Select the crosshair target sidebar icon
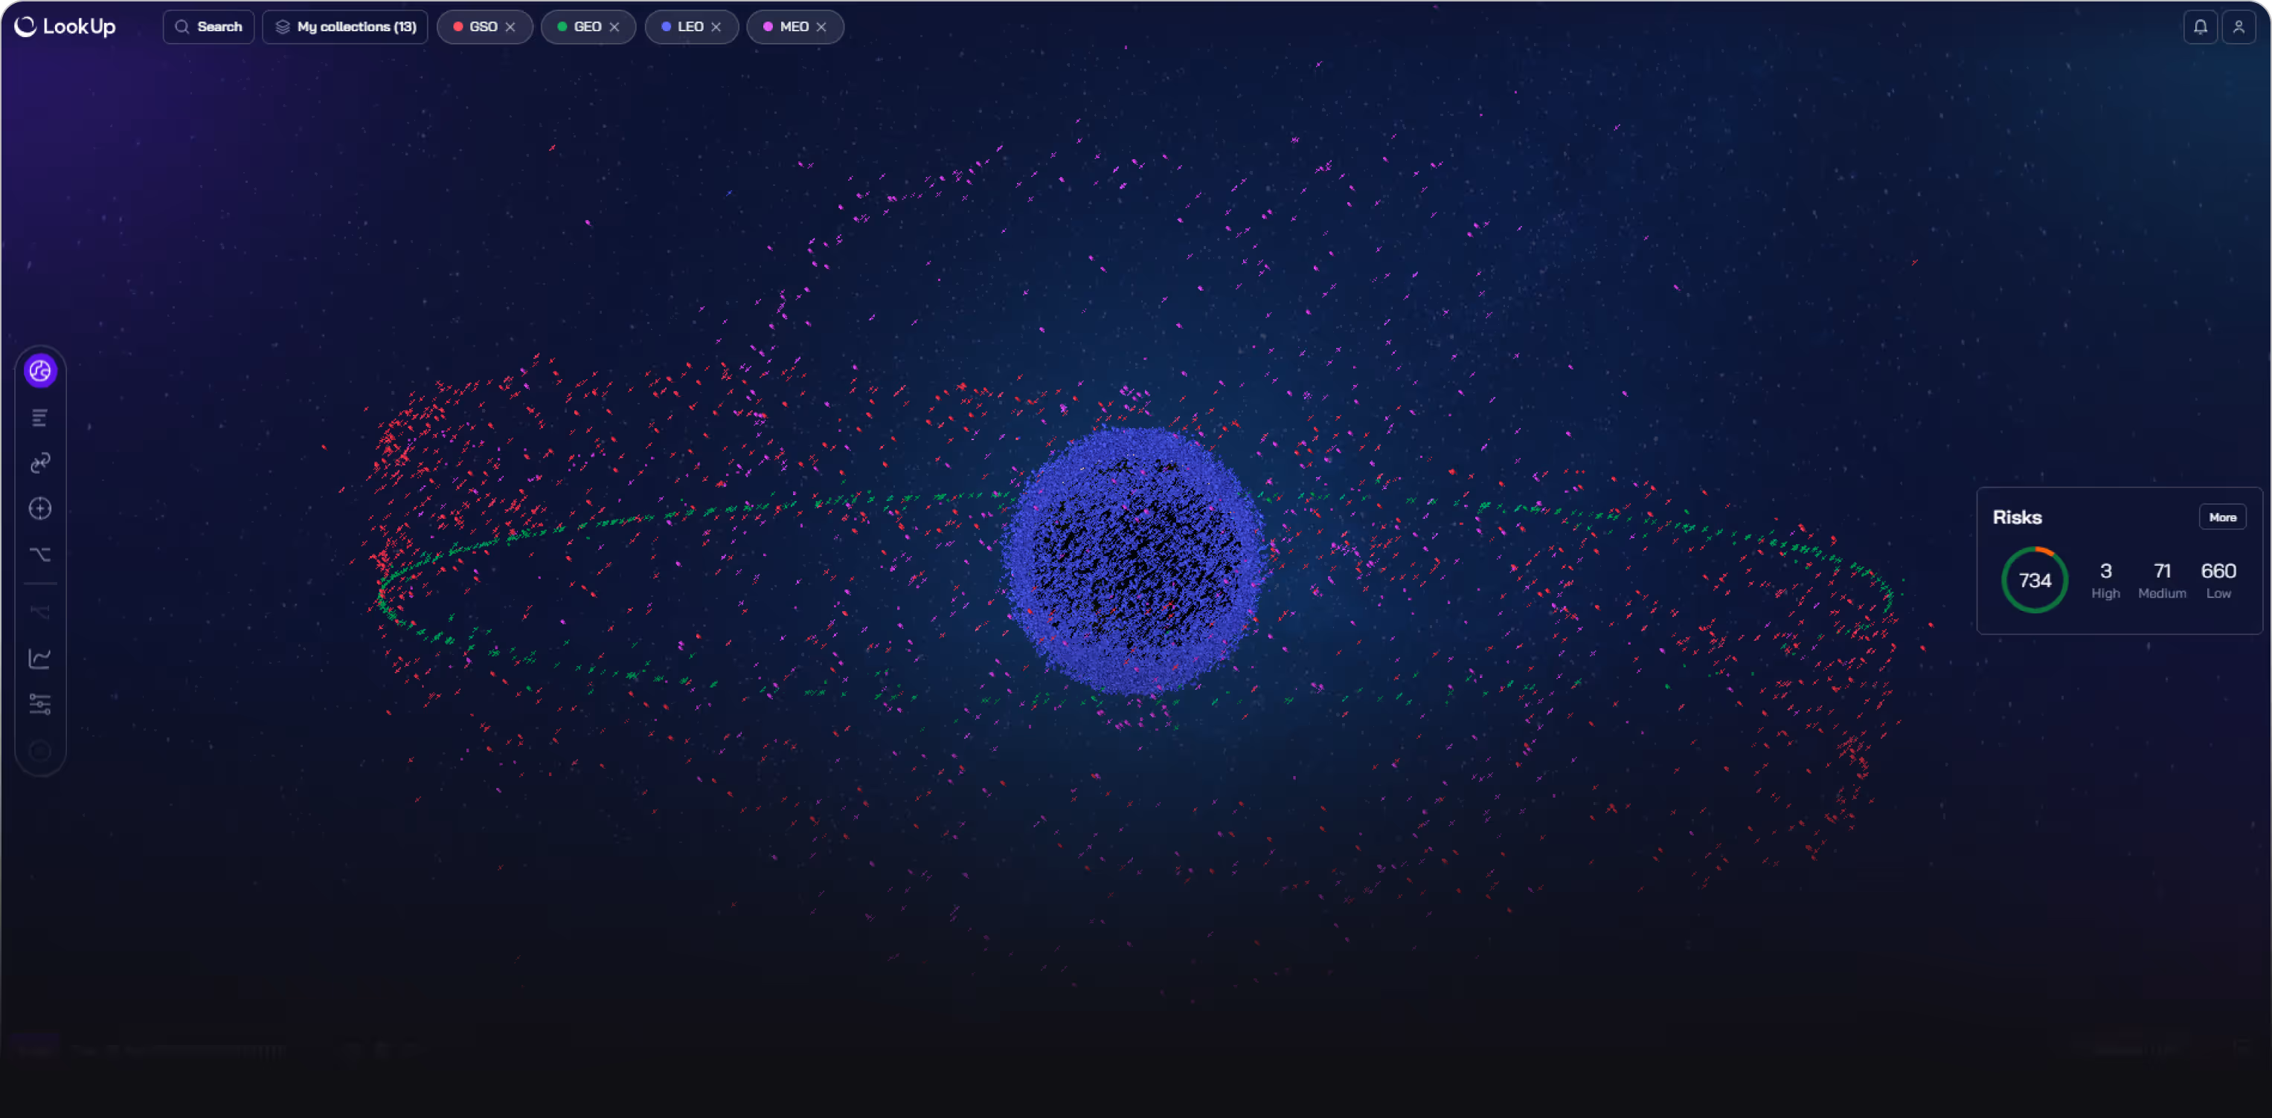2272x1118 pixels. pos(41,508)
